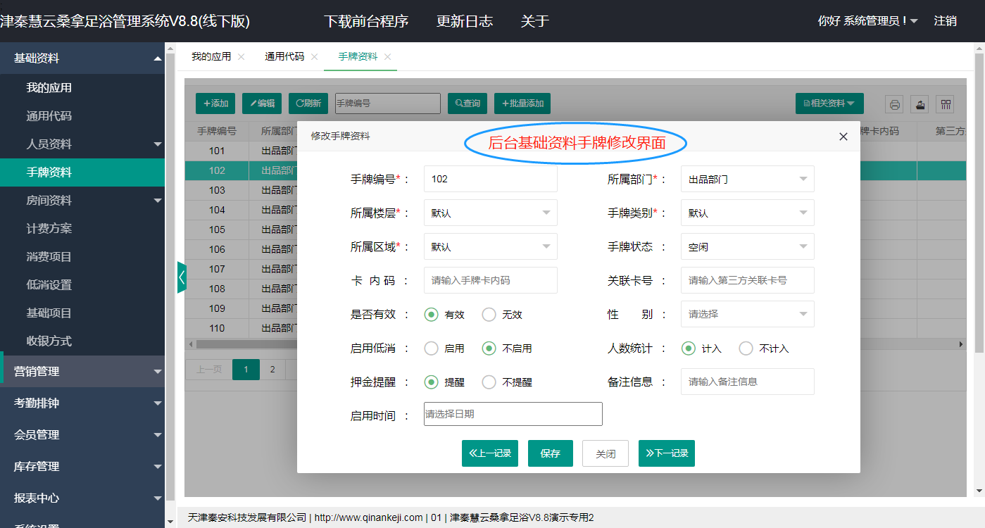Click the 保存 button
Viewport: 985px width, 528px height.
pos(550,453)
